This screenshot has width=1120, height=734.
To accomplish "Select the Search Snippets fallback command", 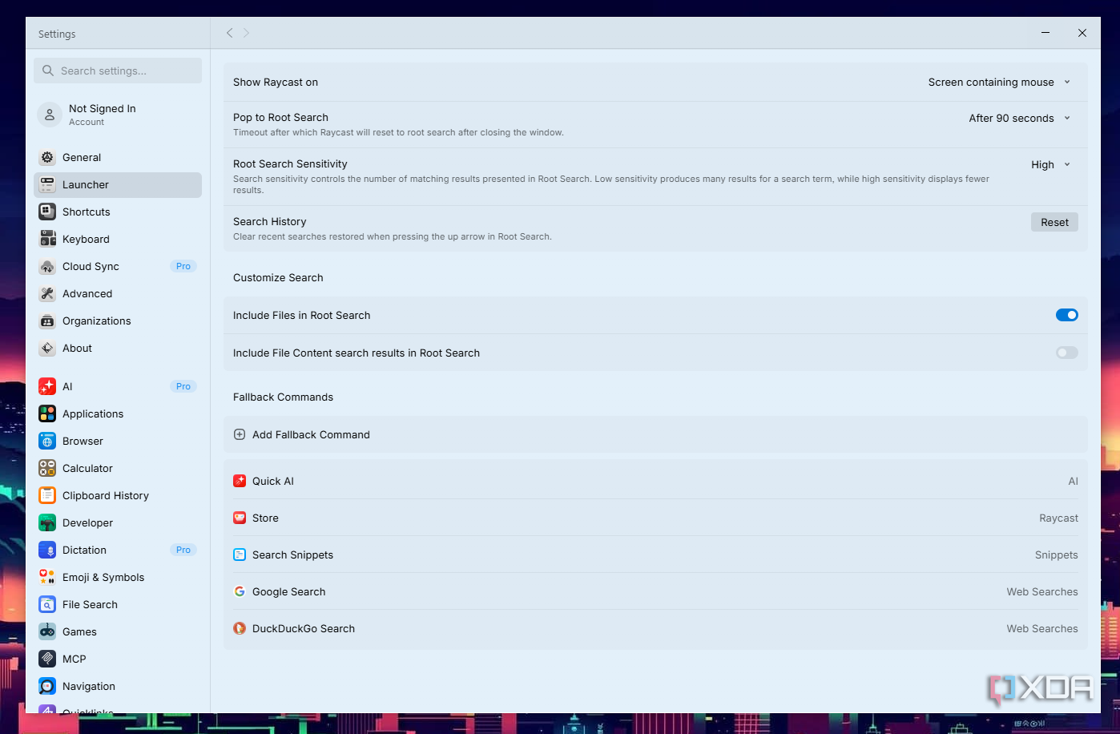I will coord(655,555).
